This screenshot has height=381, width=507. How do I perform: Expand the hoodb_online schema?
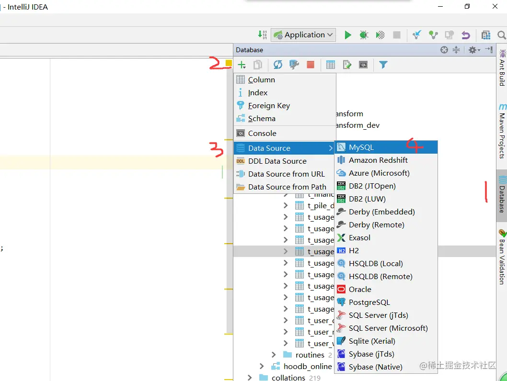[x=262, y=367]
